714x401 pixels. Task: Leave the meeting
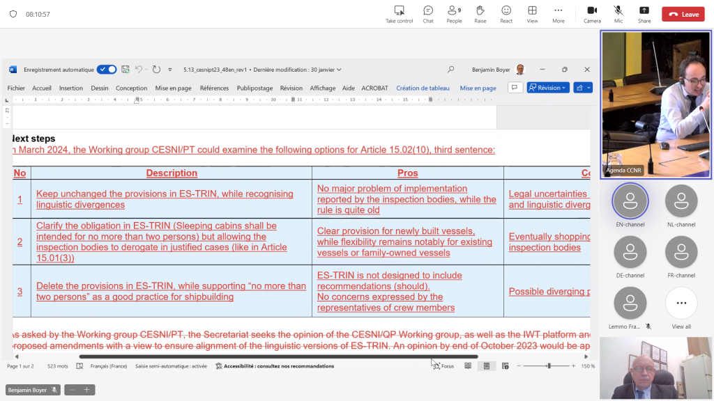[x=683, y=14]
